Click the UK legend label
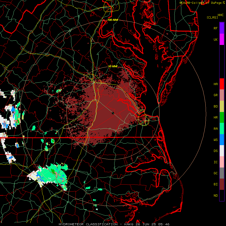This screenshot has width=226, height=226. [215, 39]
